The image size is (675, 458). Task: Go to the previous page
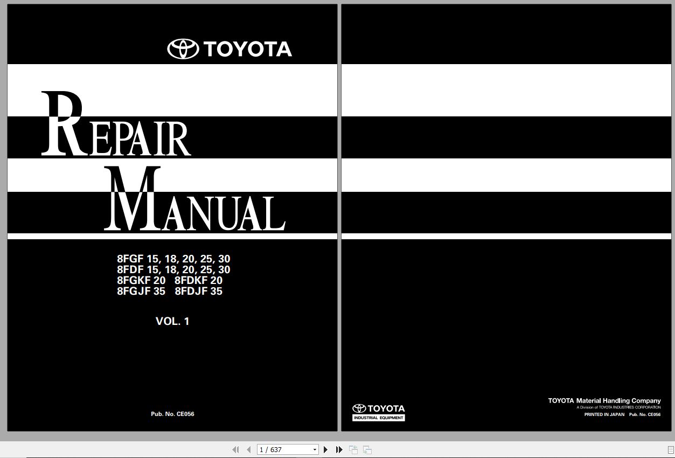click(249, 449)
